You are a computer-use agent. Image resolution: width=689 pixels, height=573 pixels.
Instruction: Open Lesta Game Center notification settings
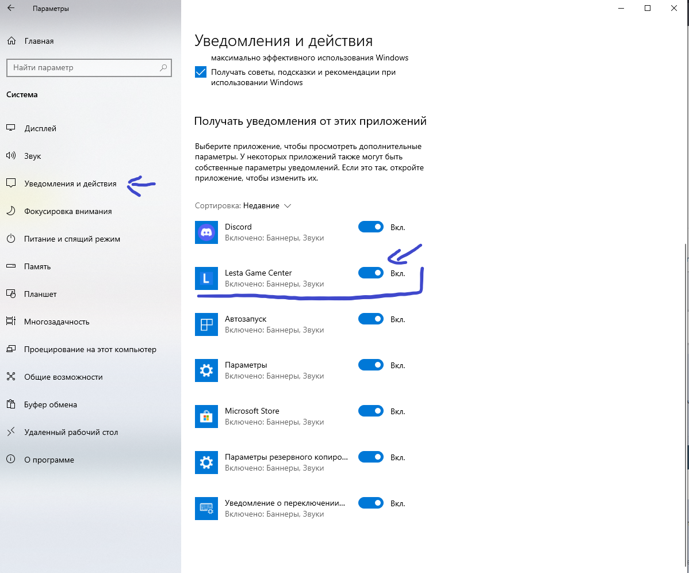pyautogui.click(x=274, y=278)
